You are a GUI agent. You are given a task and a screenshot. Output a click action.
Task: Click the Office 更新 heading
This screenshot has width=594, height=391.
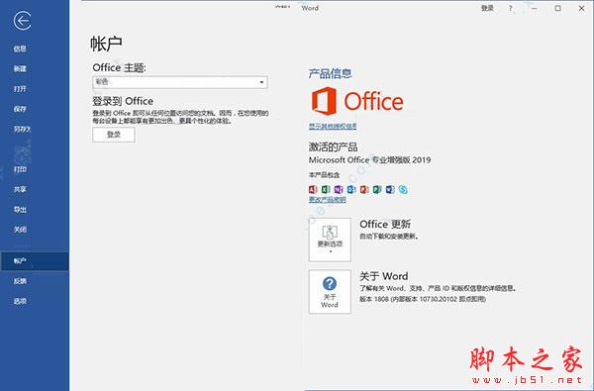tap(385, 224)
